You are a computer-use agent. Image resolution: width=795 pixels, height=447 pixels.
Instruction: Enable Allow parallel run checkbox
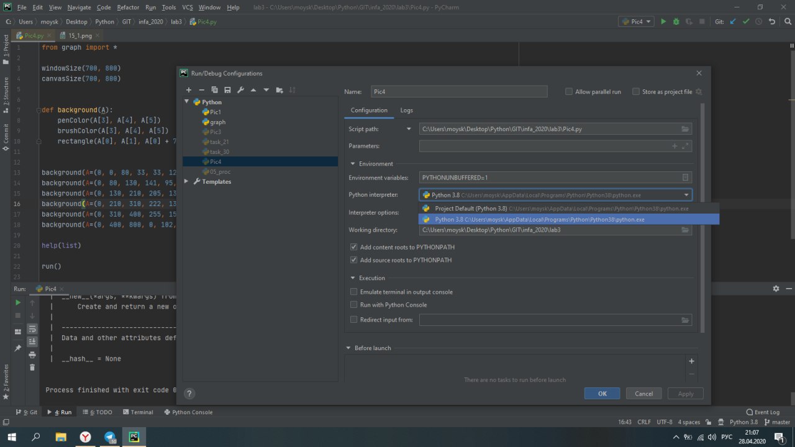click(569, 91)
